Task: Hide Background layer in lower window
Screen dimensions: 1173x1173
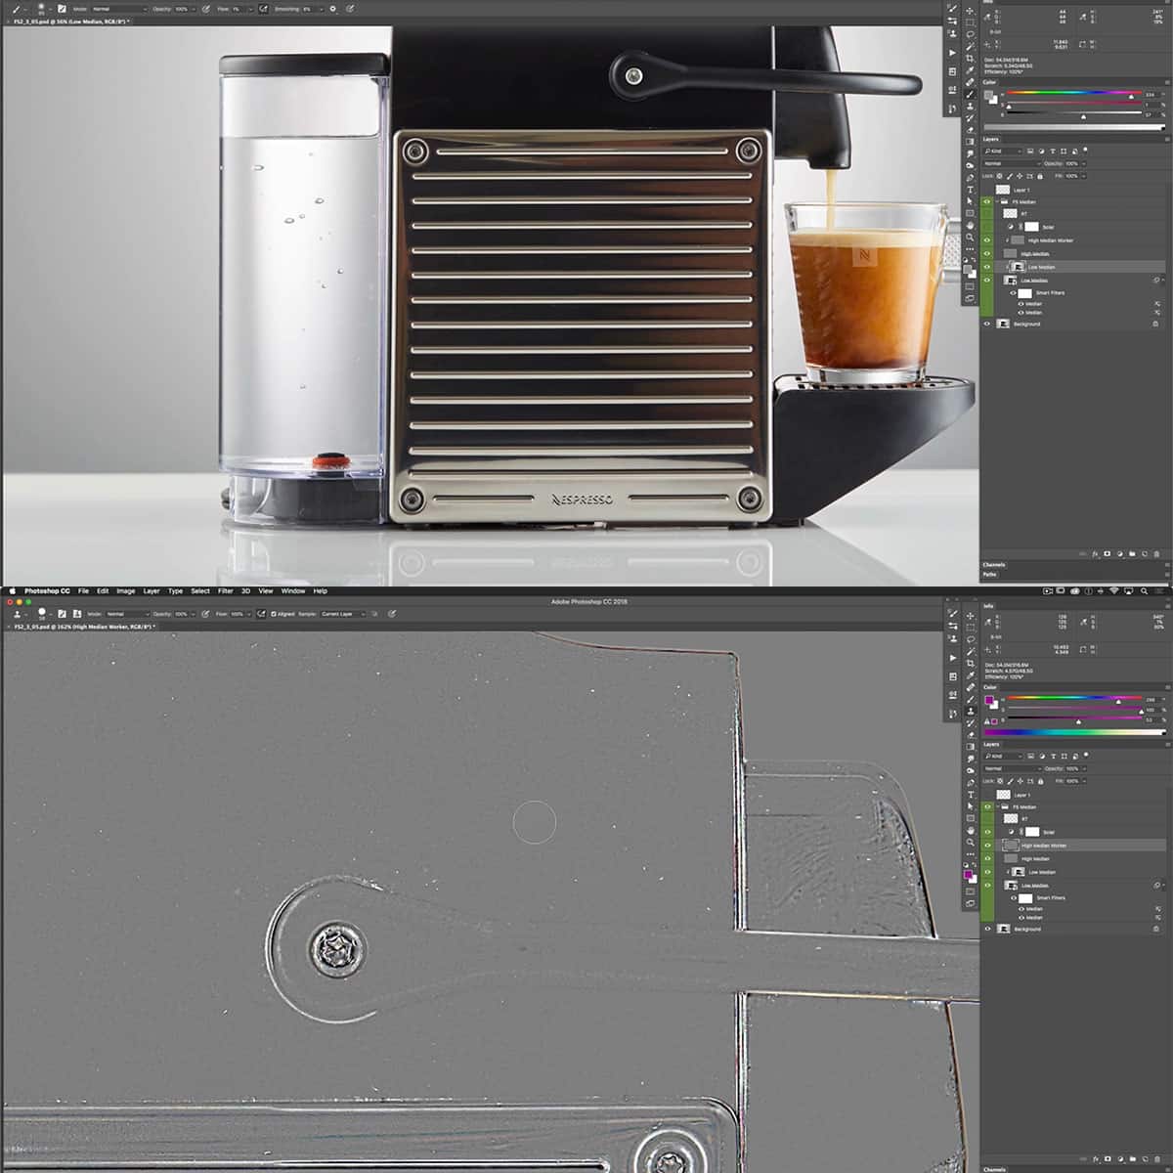Action: coord(987,929)
